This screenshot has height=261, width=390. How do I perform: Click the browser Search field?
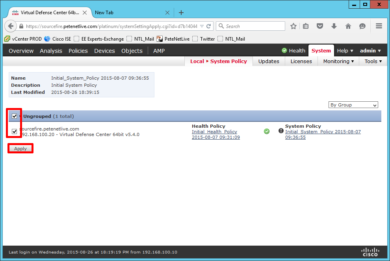pyautogui.click(x=251, y=26)
